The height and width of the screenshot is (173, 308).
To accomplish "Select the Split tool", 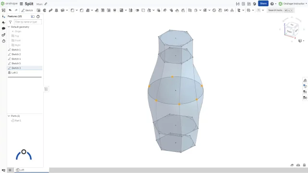I will (x=143, y=10).
